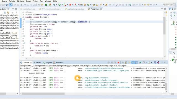This screenshot has width=177, height=99.
Task: Open the Stop toolbar dropdown arrow
Action: (73, 5)
